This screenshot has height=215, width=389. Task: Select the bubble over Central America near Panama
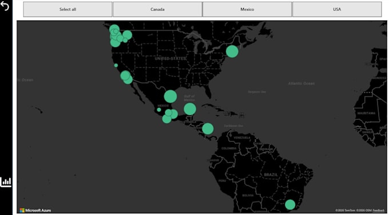click(208, 129)
